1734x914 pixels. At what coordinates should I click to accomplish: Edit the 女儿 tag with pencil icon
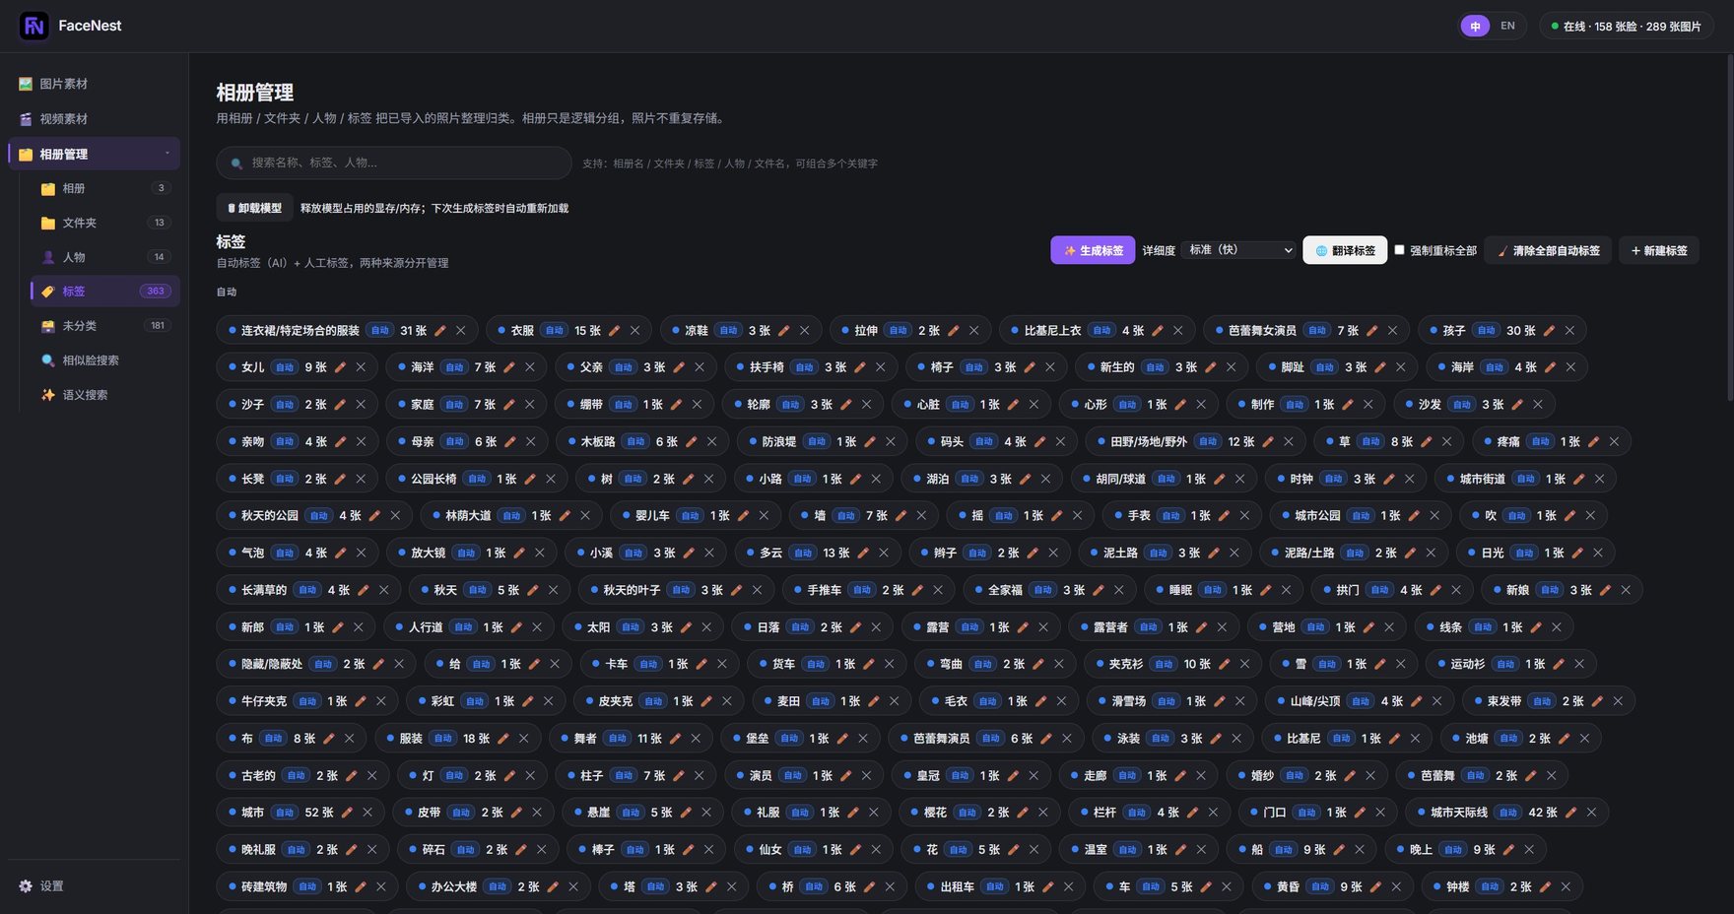(x=340, y=367)
